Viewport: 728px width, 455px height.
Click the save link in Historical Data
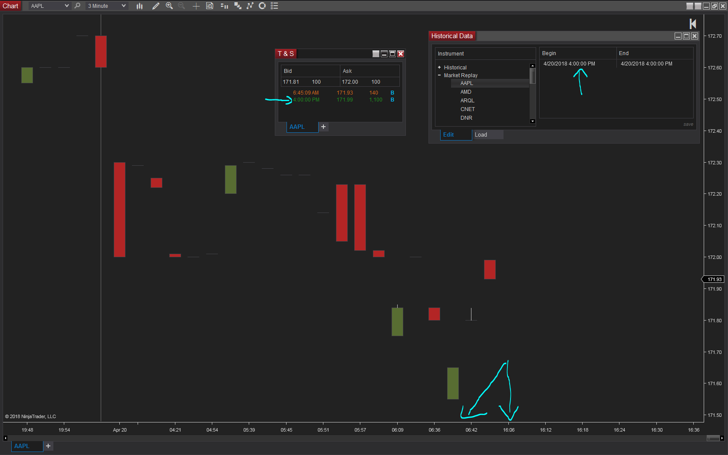[x=688, y=124]
